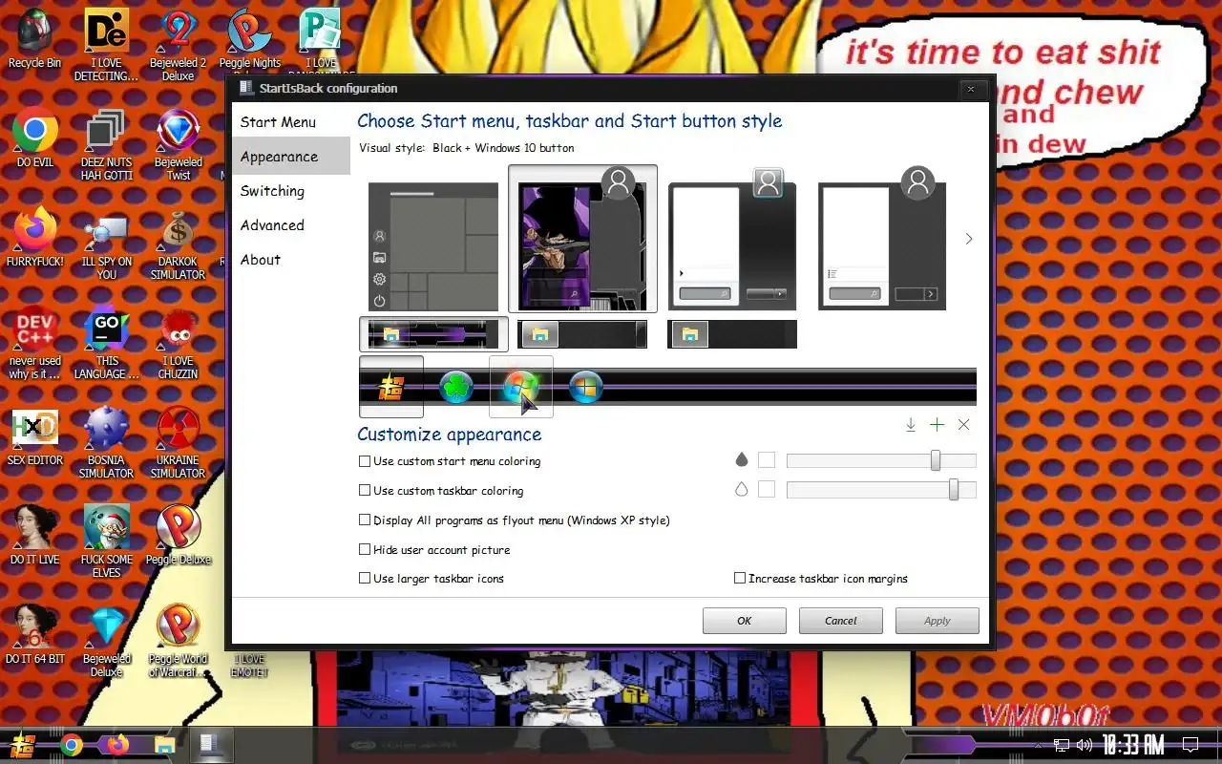The image size is (1222, 764).
Task: Click the Cancel button
Action: (841, 621)
